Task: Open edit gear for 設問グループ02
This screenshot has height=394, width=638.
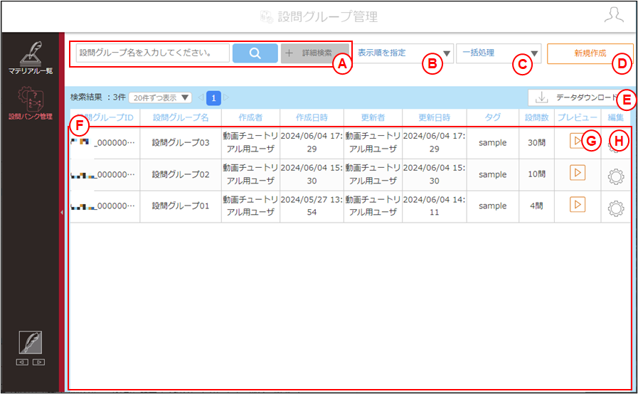Action: coord(616,176)
